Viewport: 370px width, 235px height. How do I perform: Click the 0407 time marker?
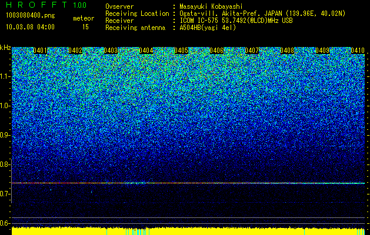pyautogui.click(x=252, y=51)
